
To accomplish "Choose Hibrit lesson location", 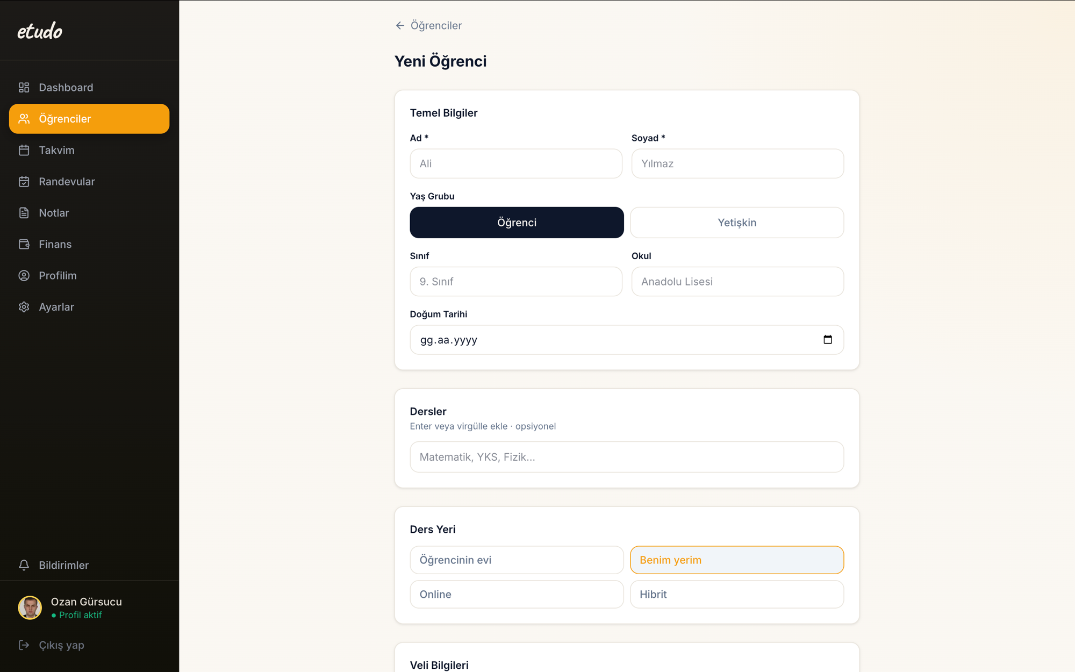I will tap(737, 594).
